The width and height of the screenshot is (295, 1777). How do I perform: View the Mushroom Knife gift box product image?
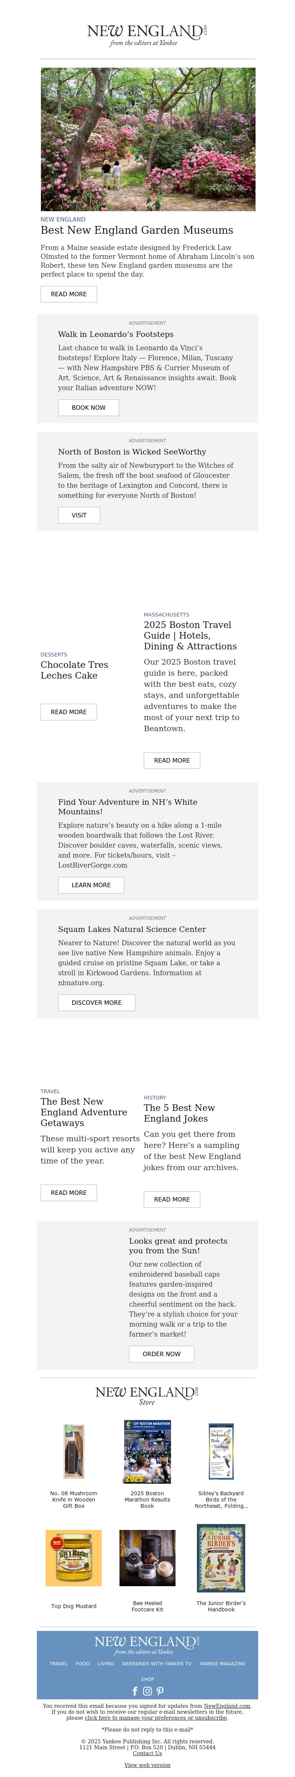click(74, 1452)
